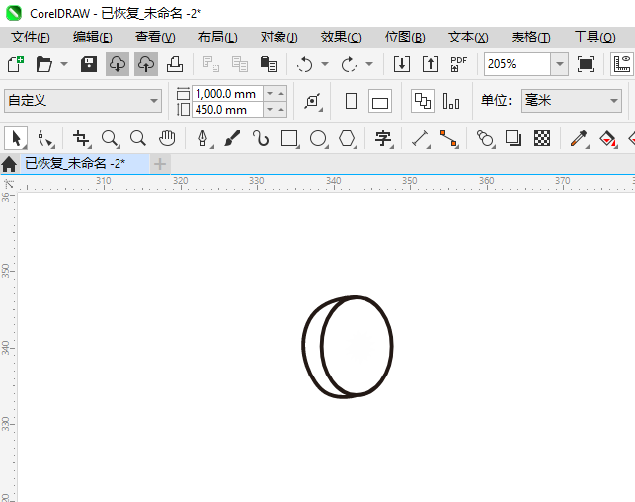Open the 效果(C) menu
The width and height of the screenshot is (635, 502).
click(x=341, y=38)
